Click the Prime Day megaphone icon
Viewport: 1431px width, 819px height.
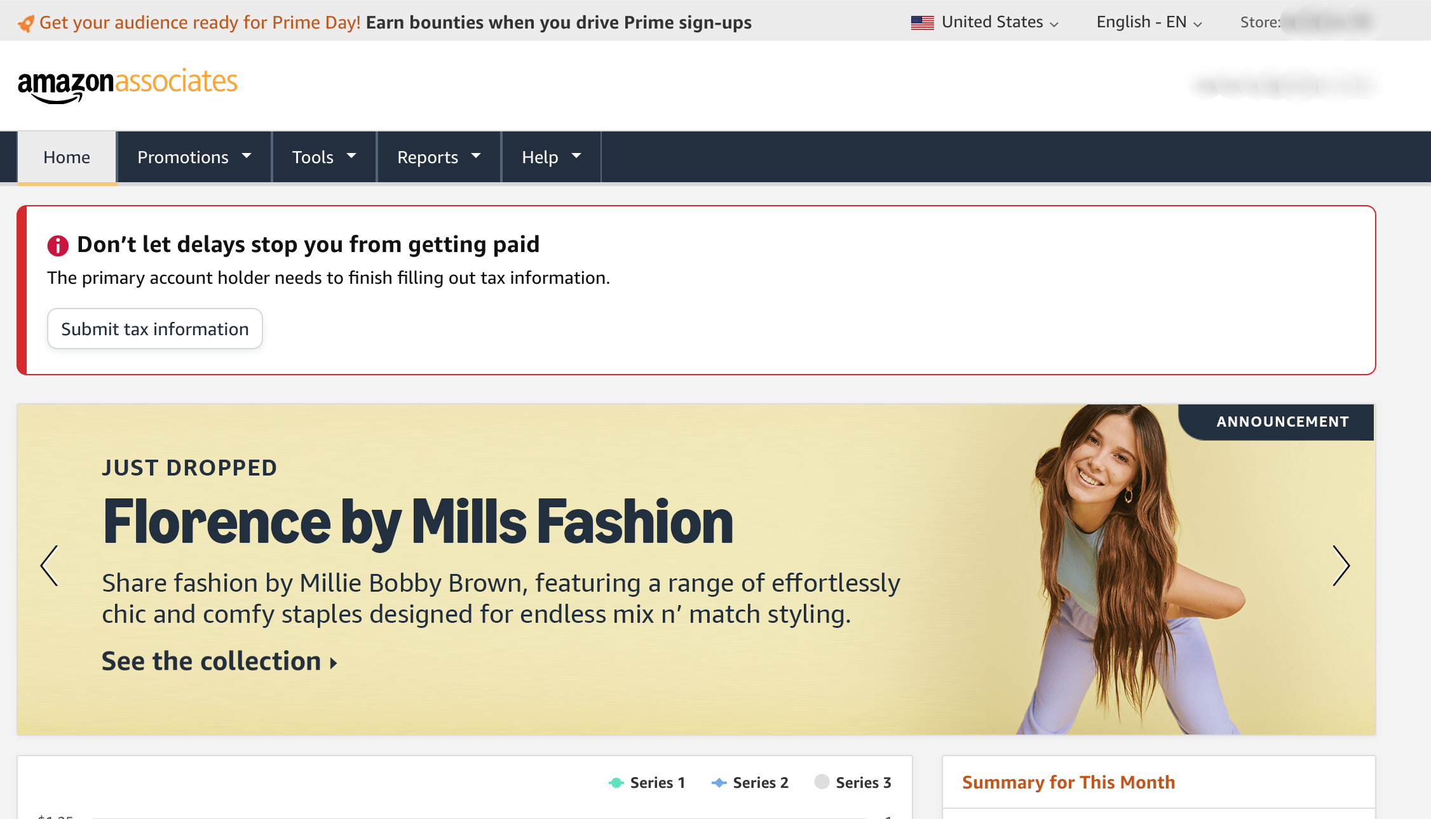pos(26,23)
